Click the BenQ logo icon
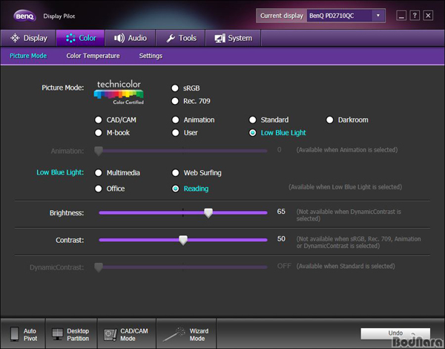Image resolution: width=445 pixels, height=349 pixels. tap(24, 16)
